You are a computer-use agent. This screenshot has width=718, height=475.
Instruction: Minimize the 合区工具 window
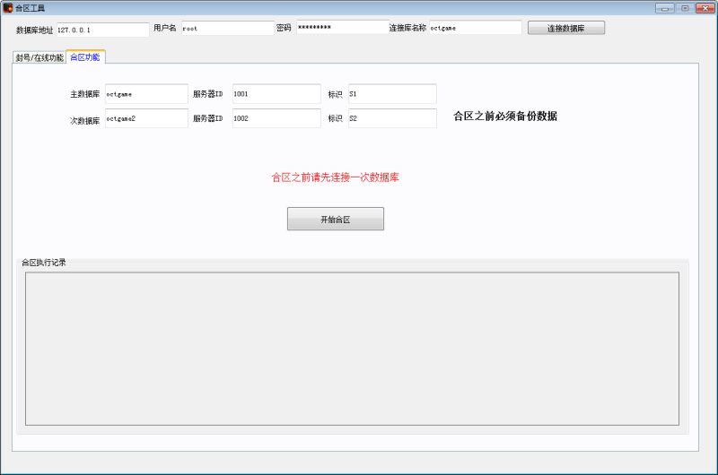664,7
